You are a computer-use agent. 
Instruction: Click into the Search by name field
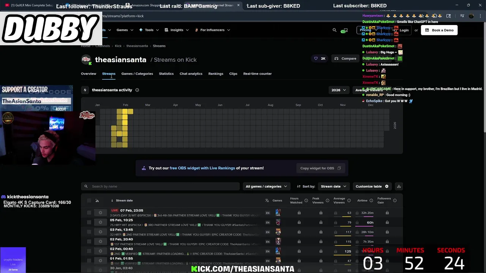(x=160, y=186)
